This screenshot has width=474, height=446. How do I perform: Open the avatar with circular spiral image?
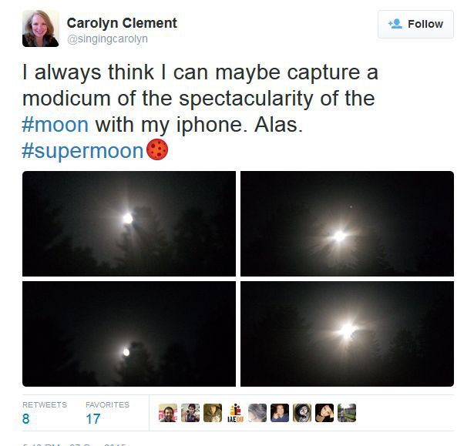[302, 413]
